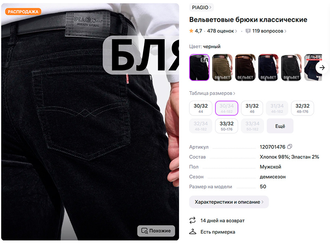Click the 14-day return arrows icon
Image resolution: width=330 pixels, height=243 pixels.
pos(192,220)
